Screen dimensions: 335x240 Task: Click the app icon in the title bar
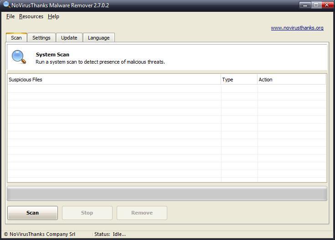coord(7,5)
